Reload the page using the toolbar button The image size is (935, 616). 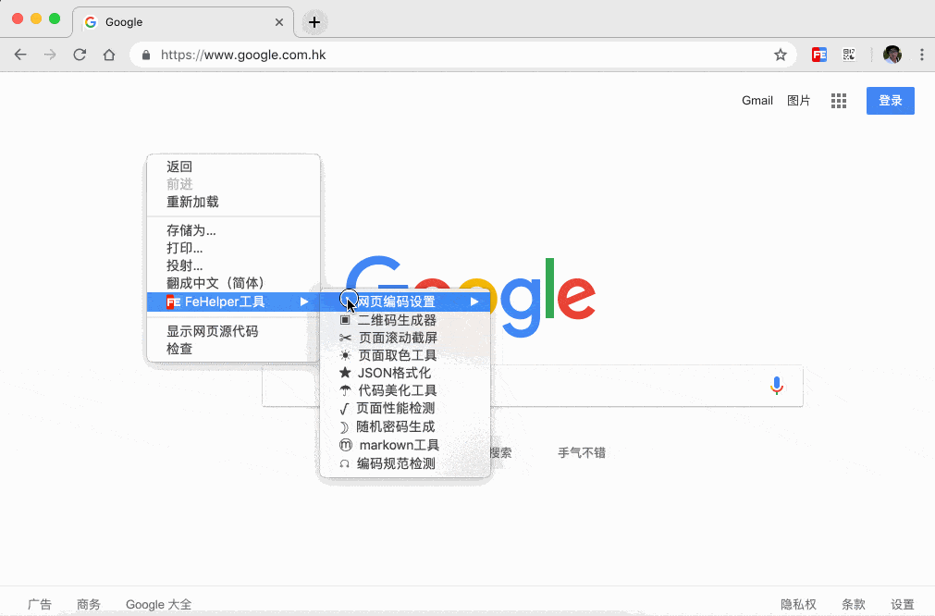(x=80, y=55)
